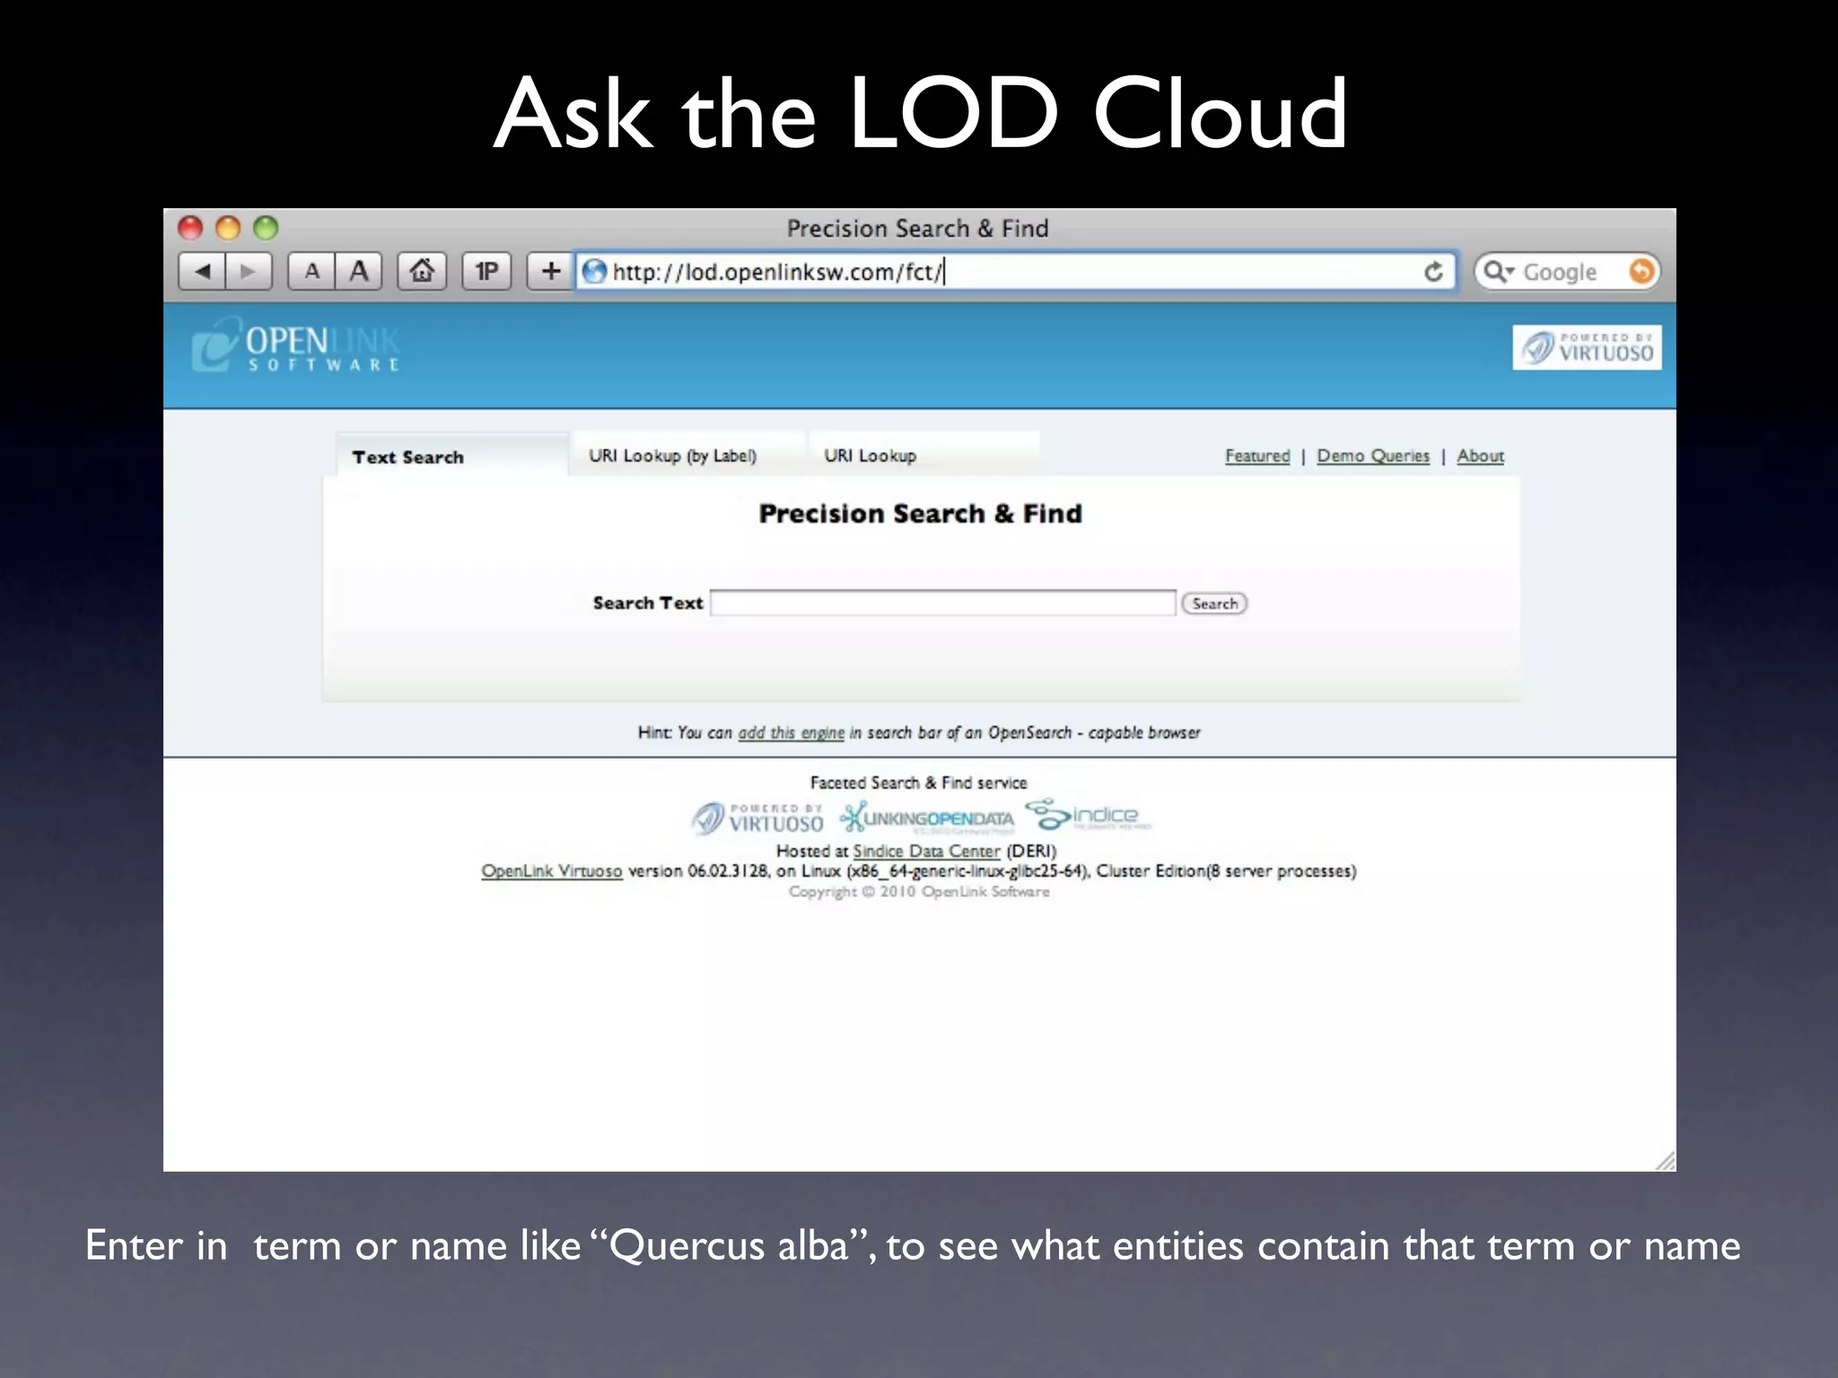
Task: Open the About link
Action: pyautogui.click(x=1480, y=456)
